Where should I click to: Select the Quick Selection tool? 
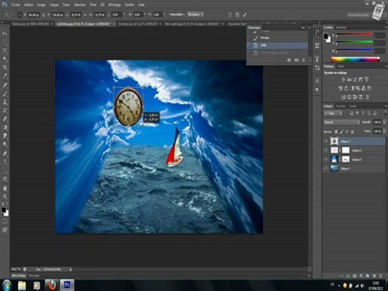click(5, 59)
